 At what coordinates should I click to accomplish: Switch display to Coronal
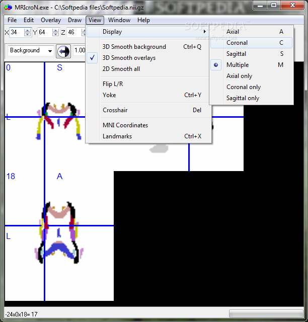click(251, 43)
